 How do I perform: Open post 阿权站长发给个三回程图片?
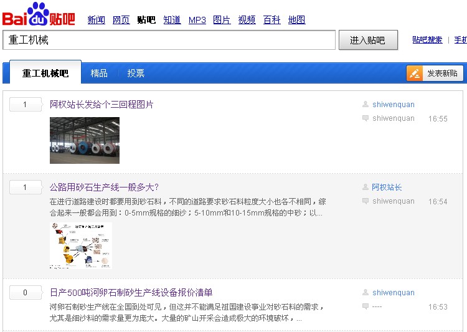click(x=101, y=105)
